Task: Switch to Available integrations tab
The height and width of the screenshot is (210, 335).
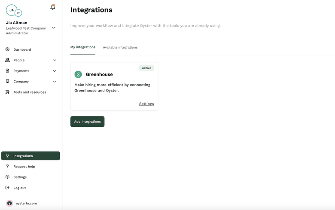Action: point(120,47)
